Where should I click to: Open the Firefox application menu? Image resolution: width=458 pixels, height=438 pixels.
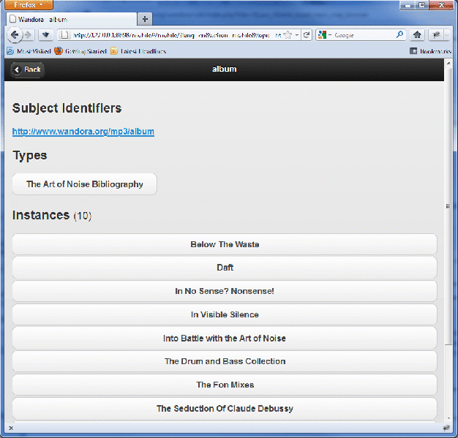pos(29,5)
